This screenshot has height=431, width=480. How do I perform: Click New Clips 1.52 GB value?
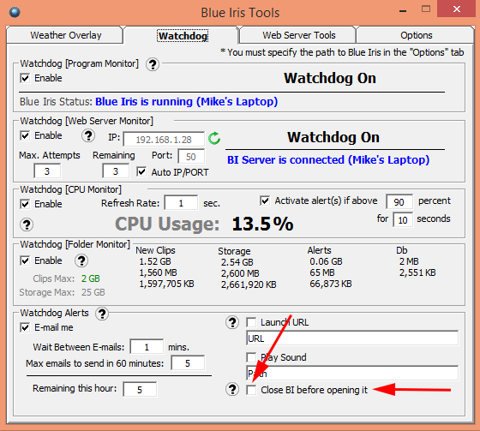click(155, 261)
